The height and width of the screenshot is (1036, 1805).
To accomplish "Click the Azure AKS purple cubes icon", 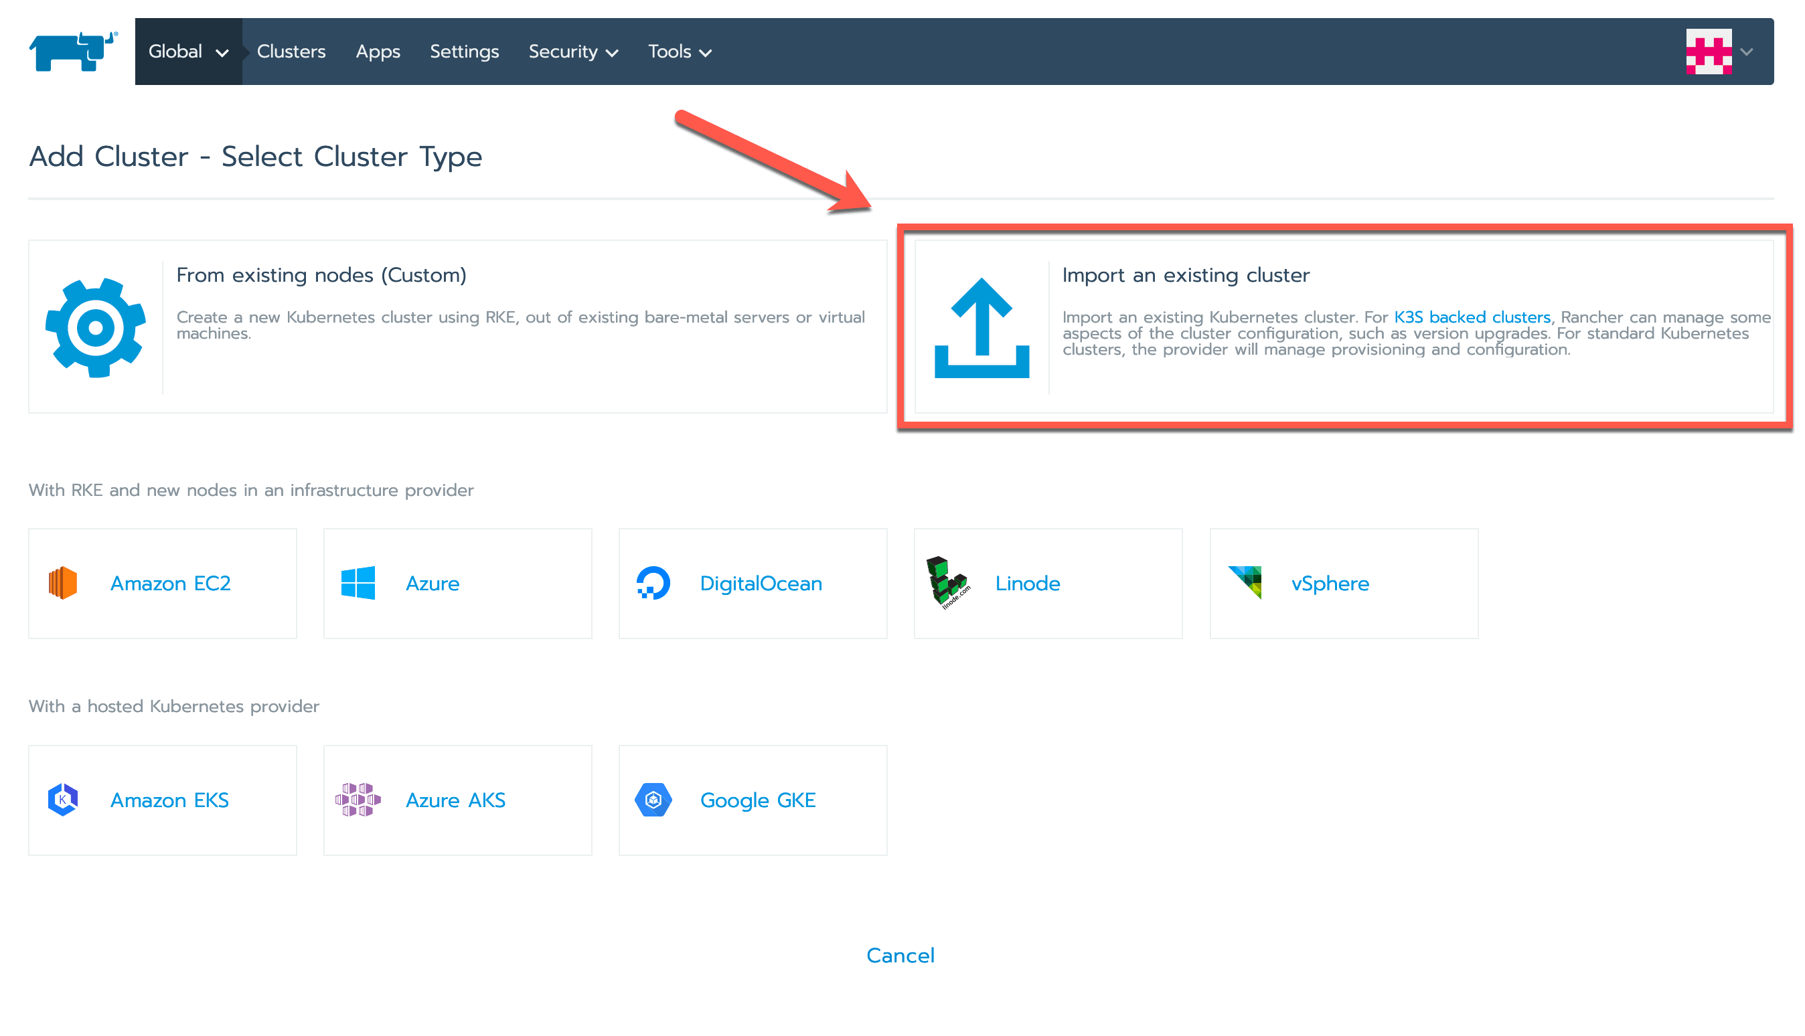I will point(358,800).
